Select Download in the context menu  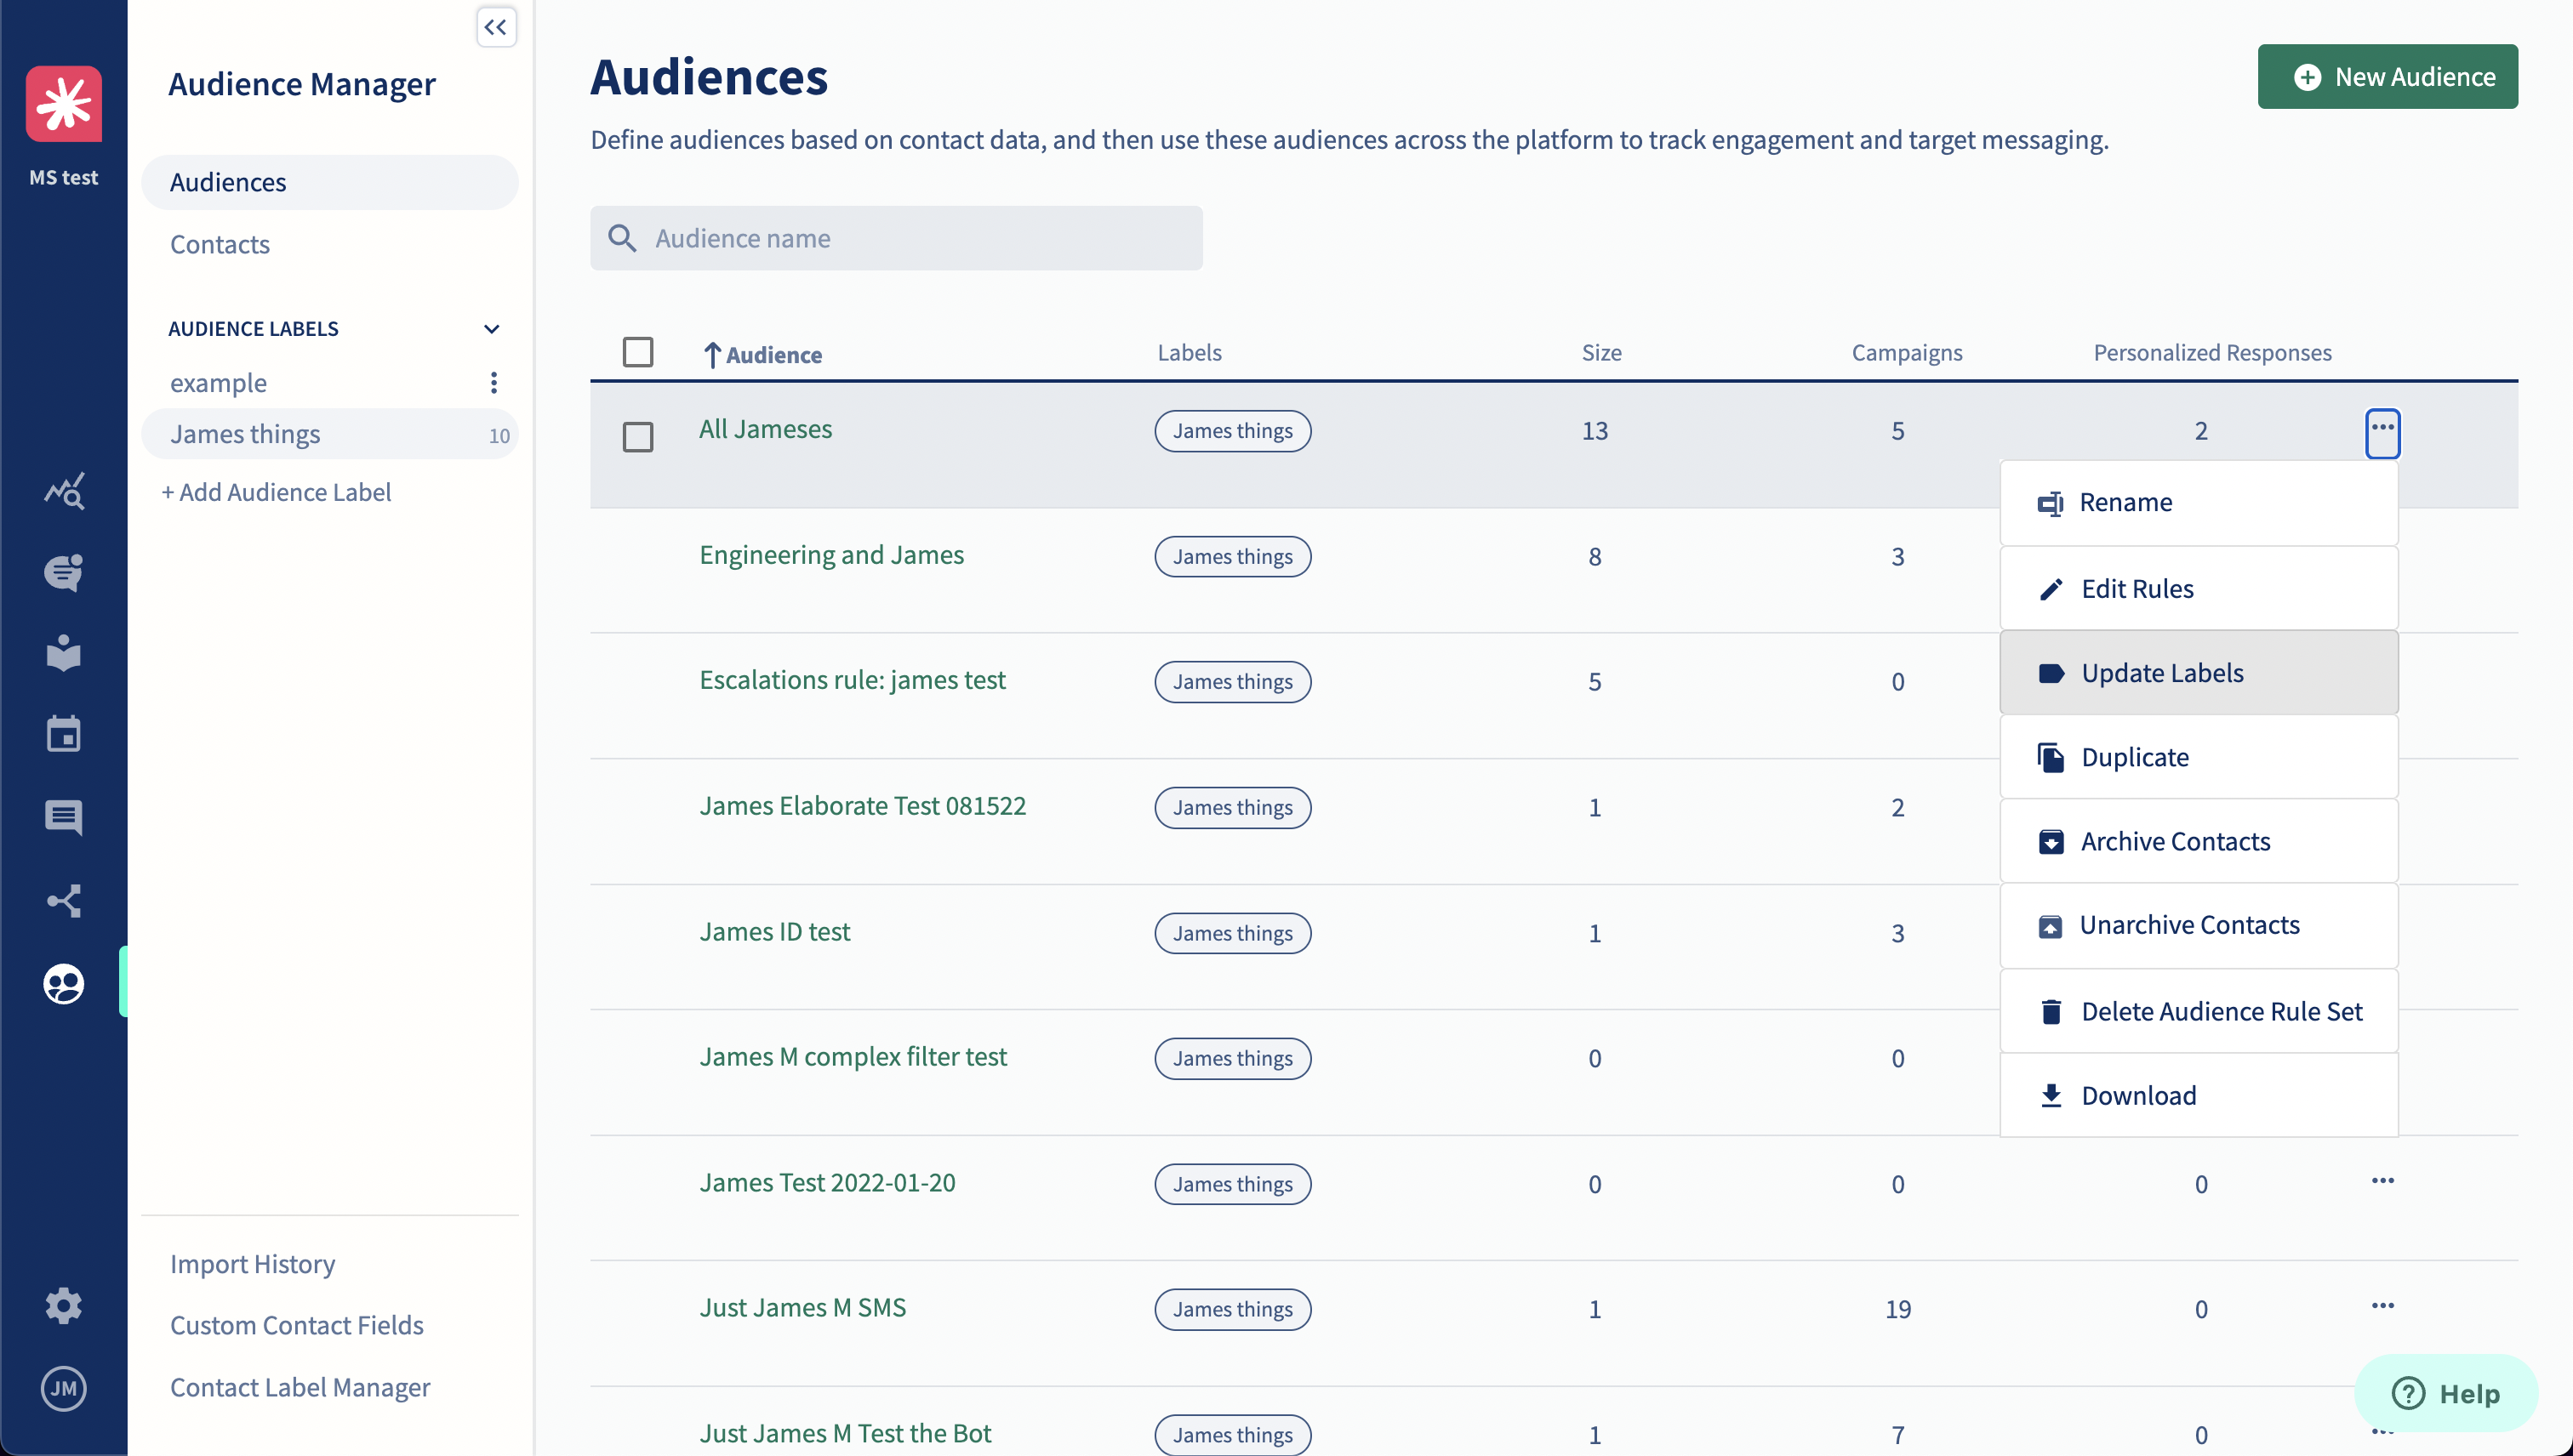(x=2199, y=1095)
